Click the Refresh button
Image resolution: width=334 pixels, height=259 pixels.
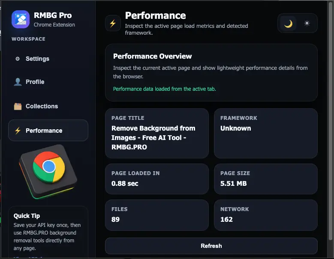click(x=211, y=246)
